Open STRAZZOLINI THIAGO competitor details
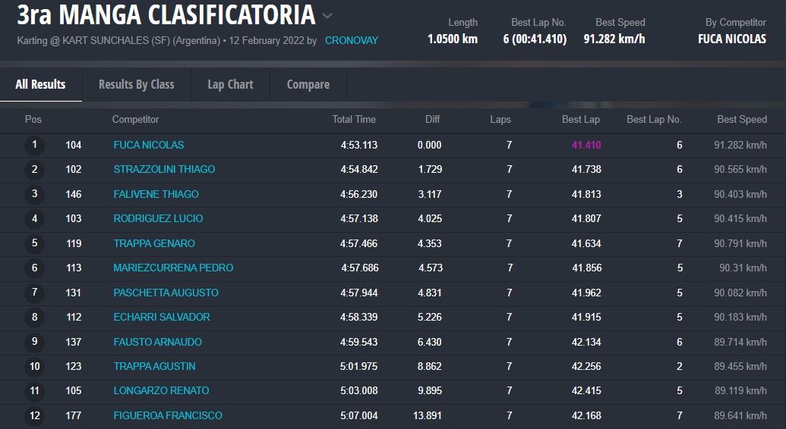 pos(164,169)
